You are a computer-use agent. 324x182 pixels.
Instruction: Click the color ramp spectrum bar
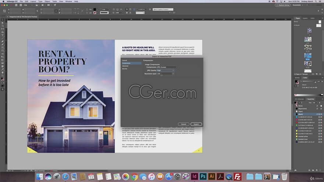pos(309,95)
